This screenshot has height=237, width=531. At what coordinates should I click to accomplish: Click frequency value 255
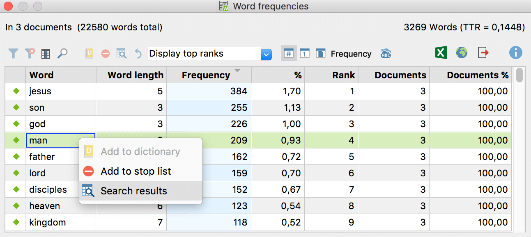tap(239, 107)
